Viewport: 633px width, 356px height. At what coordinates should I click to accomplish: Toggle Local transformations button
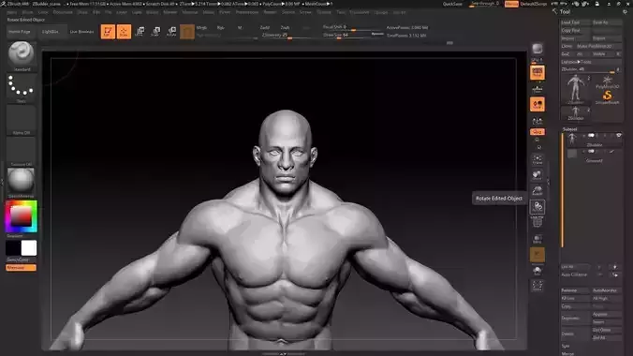coord(537,104)
